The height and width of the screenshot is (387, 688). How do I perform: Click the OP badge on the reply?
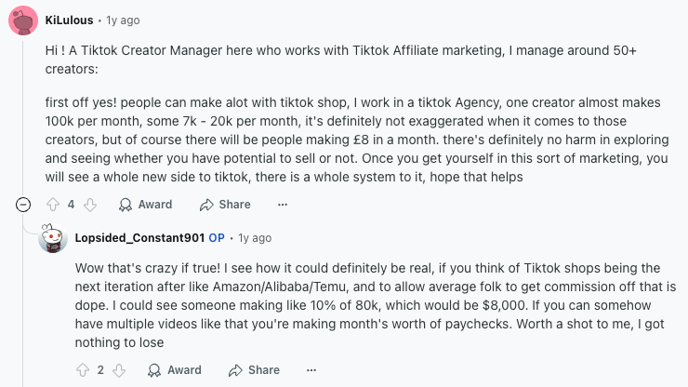(x=217, y=237)
